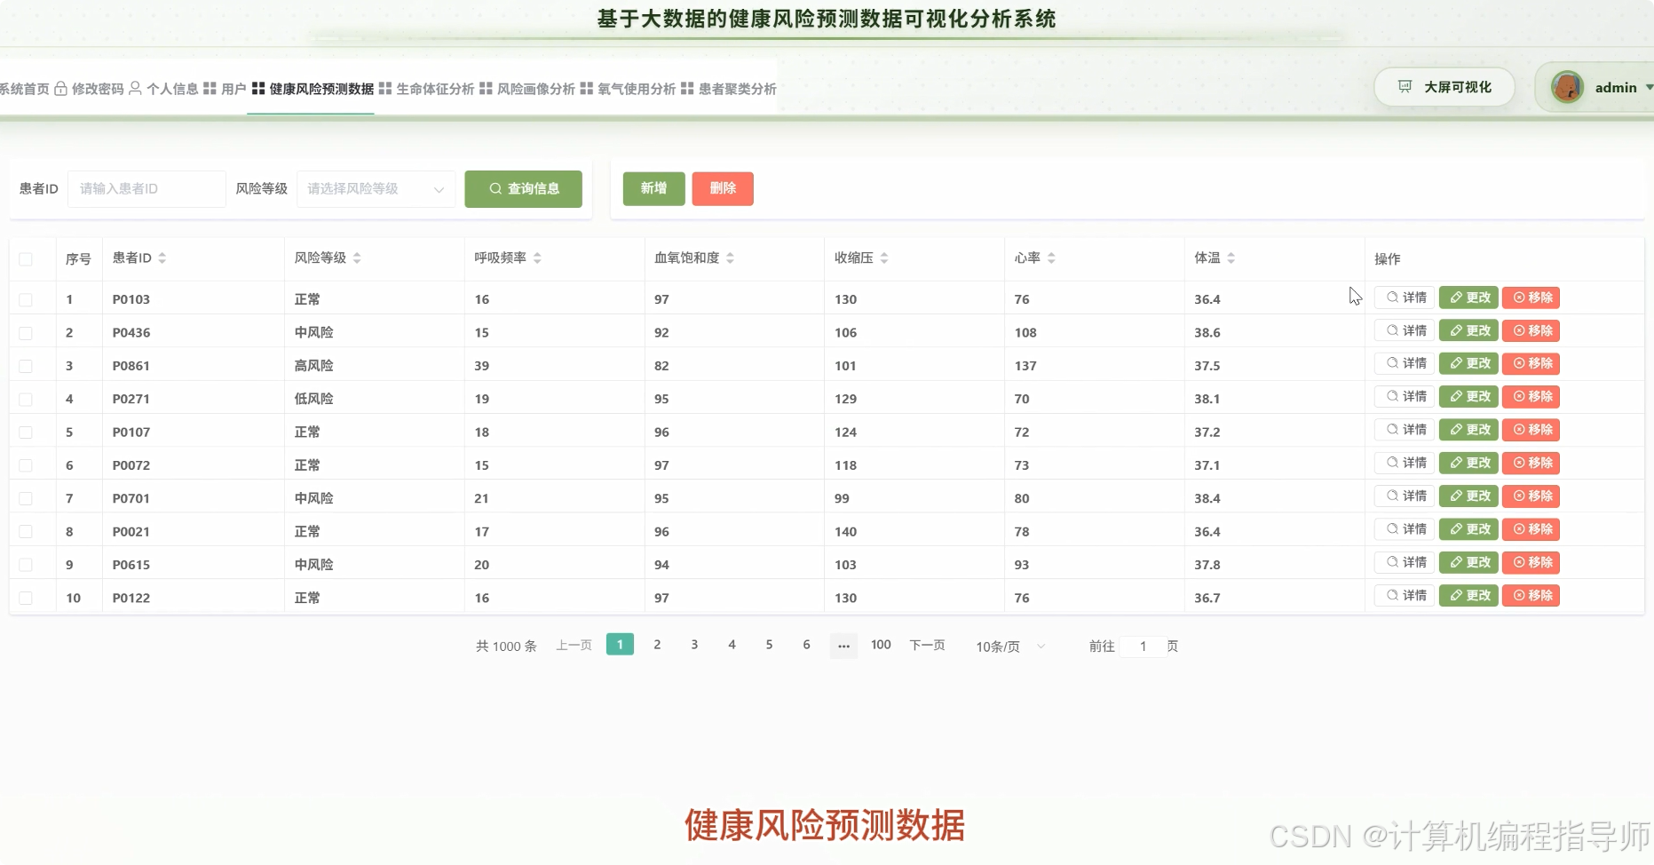Open the 风险等级 selection dropdown
The height and width of the screenshot is (865, 1654).
(x=375, y=188)
